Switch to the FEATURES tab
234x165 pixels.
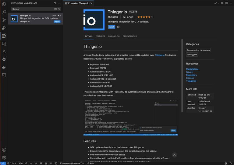100,36
